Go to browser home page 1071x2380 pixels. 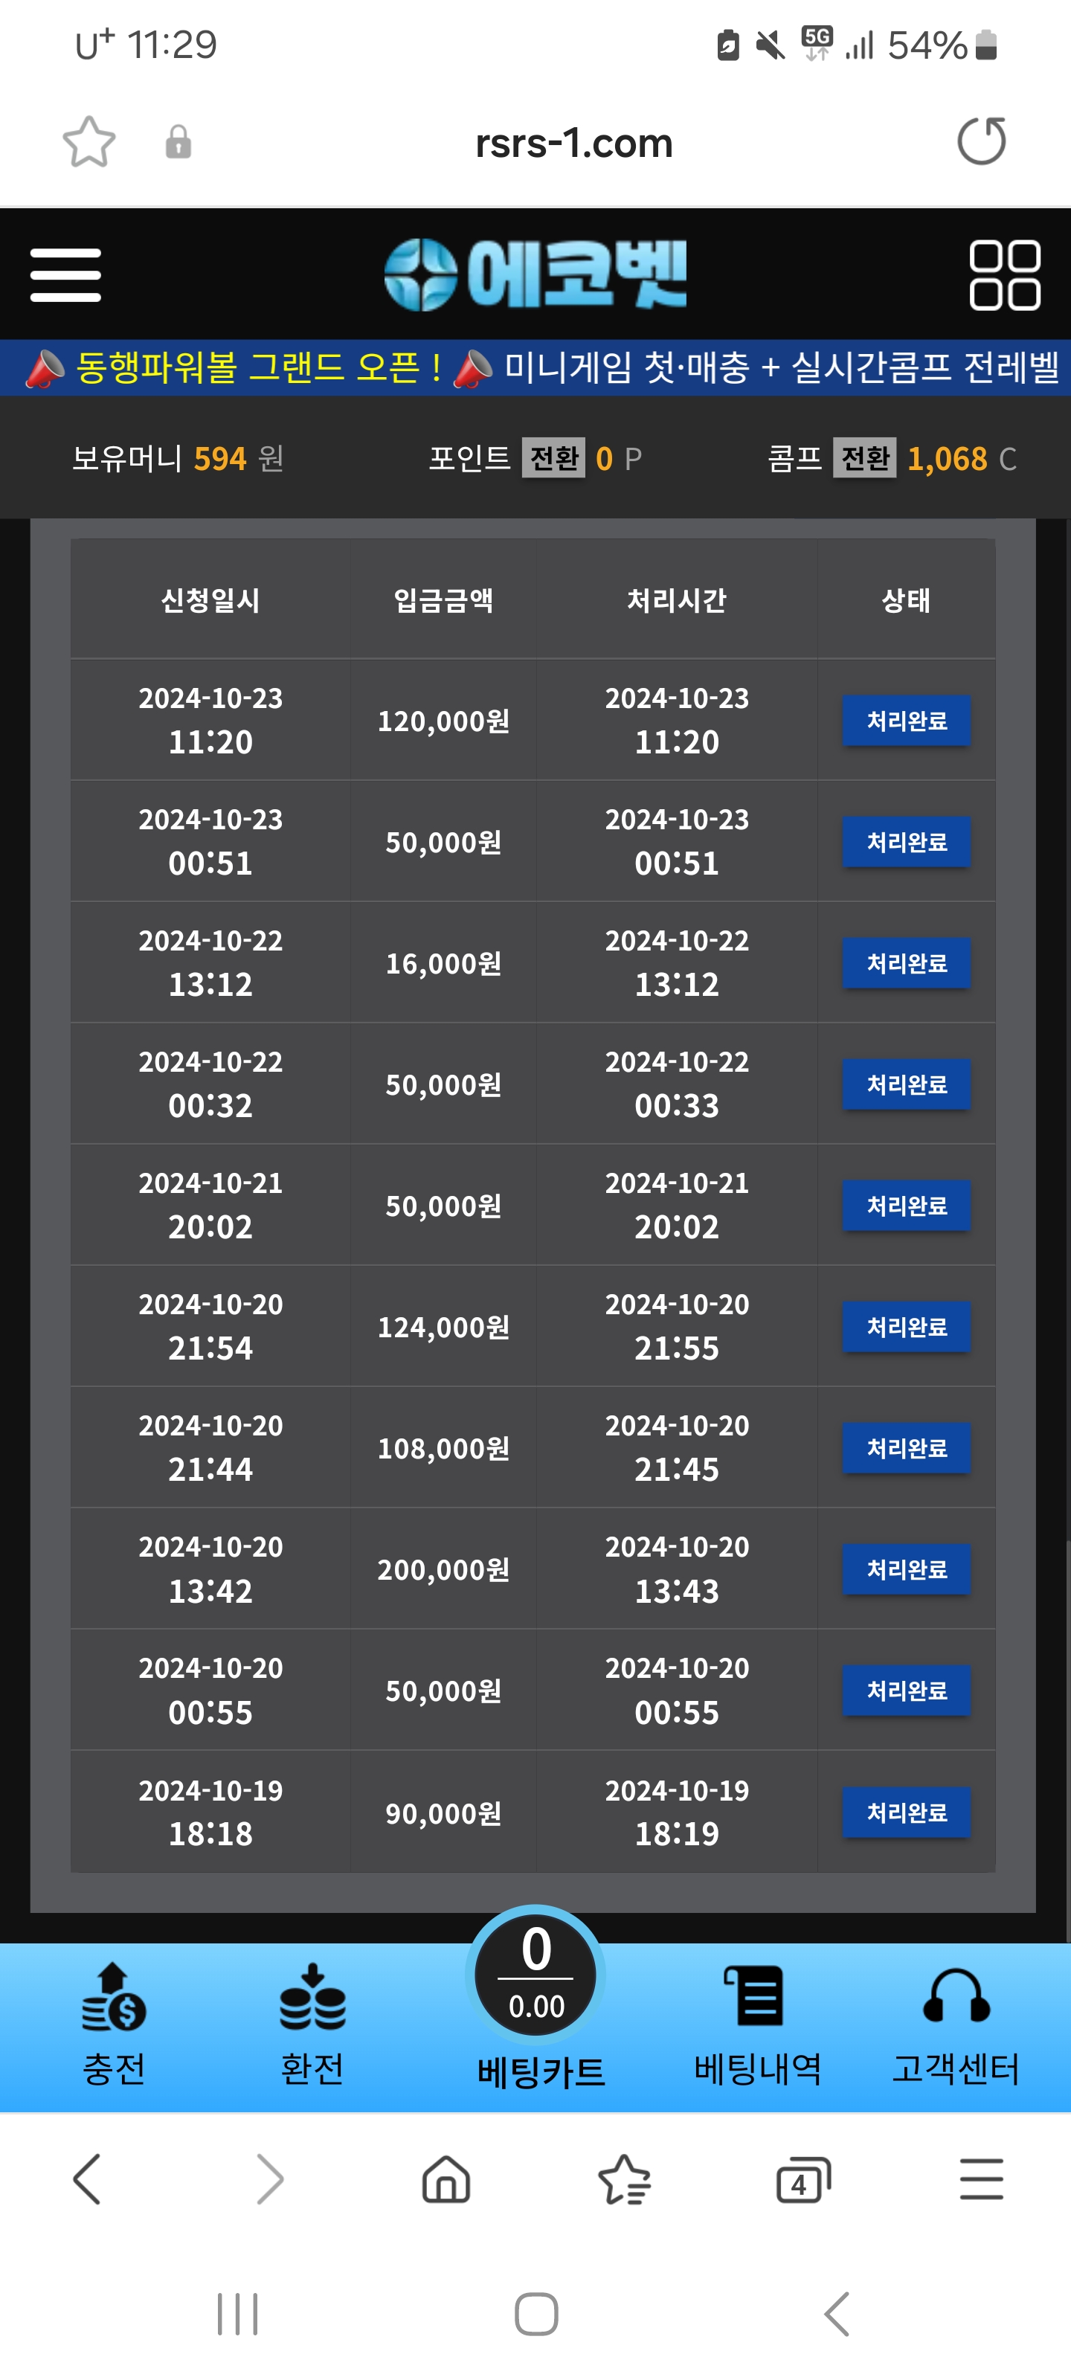(446, 2181)
